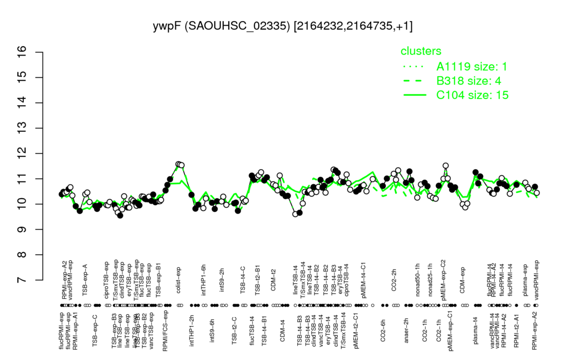Click the 'plasma-t4' lower x-axis label
Screen dimensions: 570x356
click(x=475, y=330)
